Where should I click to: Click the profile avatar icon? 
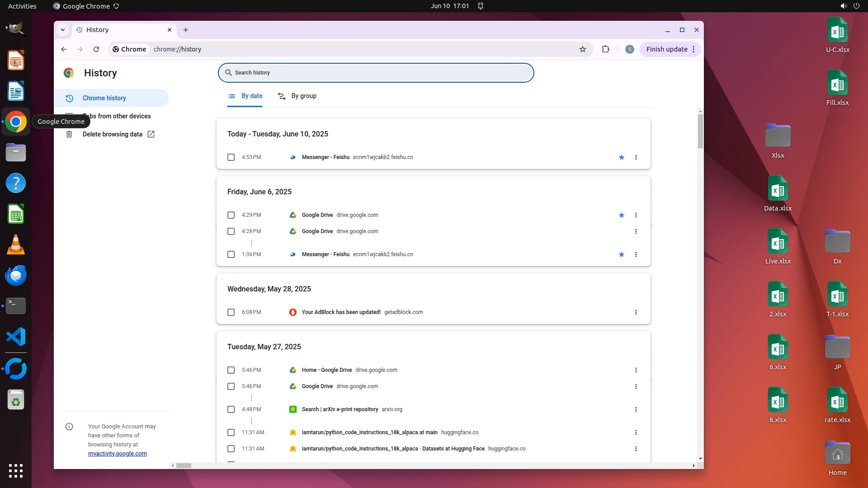[629, 49]
